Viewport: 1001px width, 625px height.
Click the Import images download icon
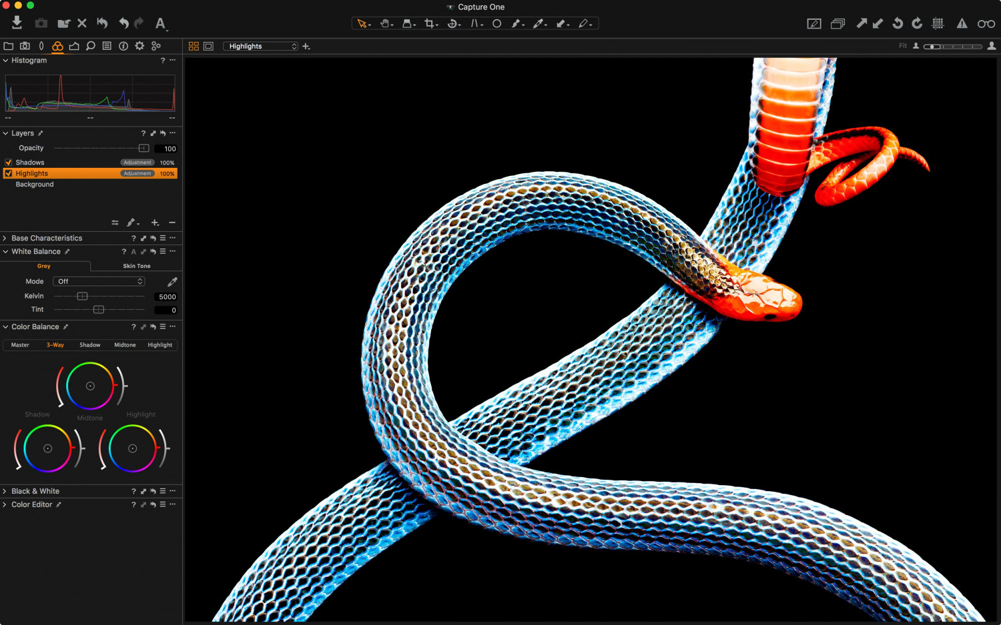point(17,23)
